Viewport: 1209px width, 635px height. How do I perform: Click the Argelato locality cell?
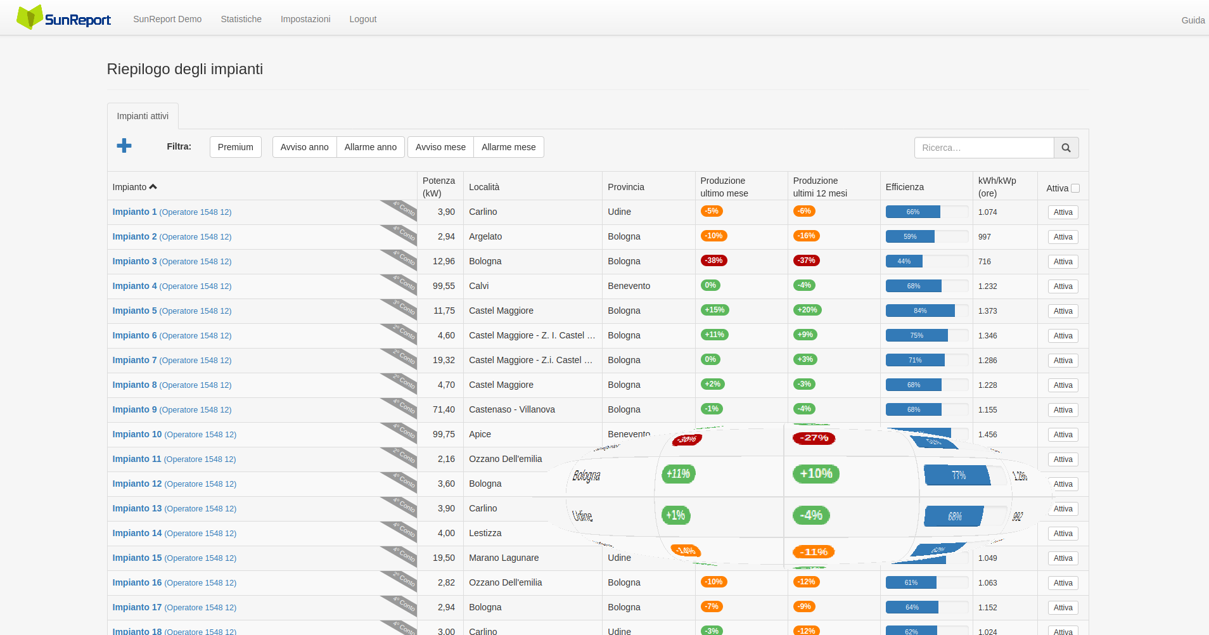click(x=485, y=236)
